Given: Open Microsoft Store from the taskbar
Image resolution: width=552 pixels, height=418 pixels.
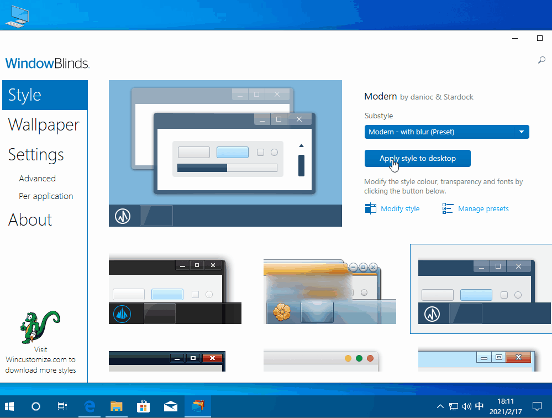Looking at the screenshot, I should [143, 407].
